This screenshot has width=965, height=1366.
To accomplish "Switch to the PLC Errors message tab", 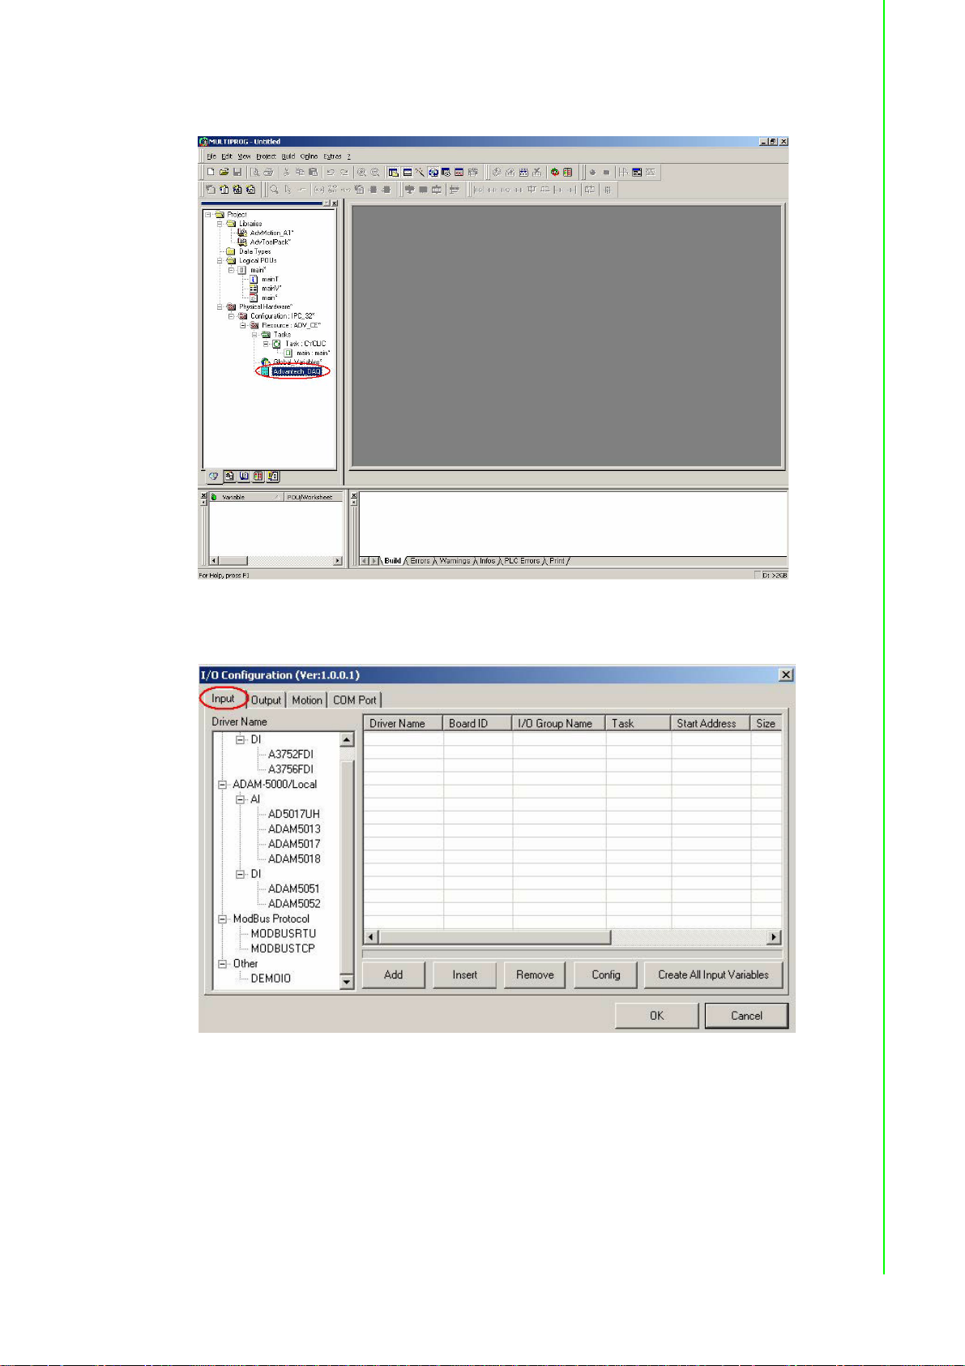I will click(x=522, y=561).
